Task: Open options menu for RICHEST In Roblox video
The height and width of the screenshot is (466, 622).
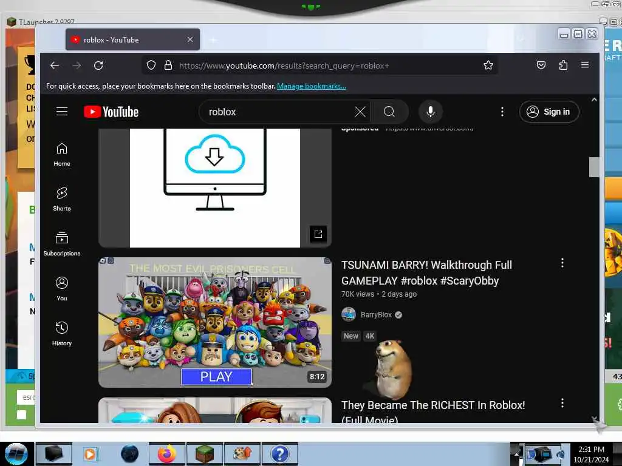Action: [562, 403]
